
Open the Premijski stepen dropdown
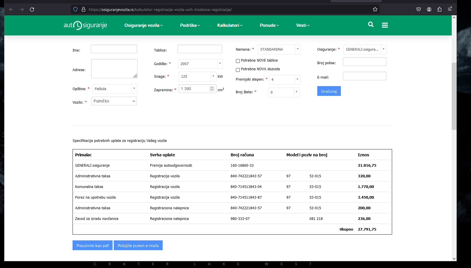pyautogui.click(x=285, y=80)
